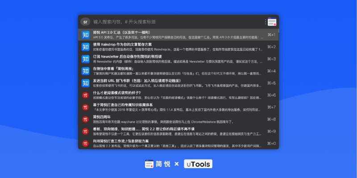Click the ⌘+7 shortcut label
357x178 pixels.
pyautogui.click(x=271, y=107)
